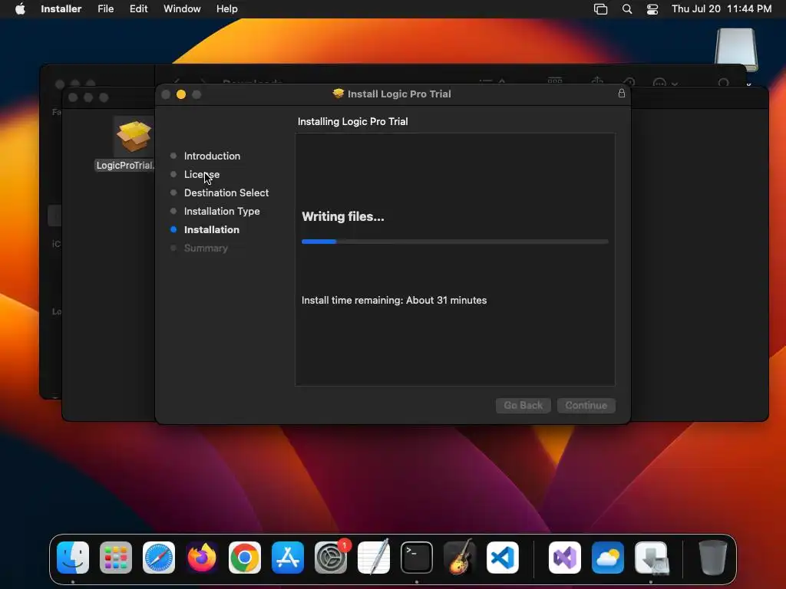The height and width of the screenshot is (589, 786).
Task: Launch GarageBand from the dock
Action: [x=460, y=558]
